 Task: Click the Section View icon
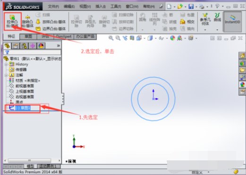[132, 38]
